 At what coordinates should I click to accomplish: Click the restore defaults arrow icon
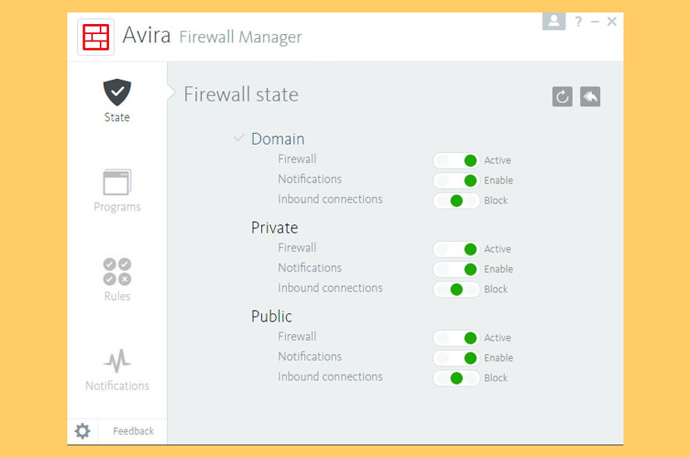click(x=590, y=97)
